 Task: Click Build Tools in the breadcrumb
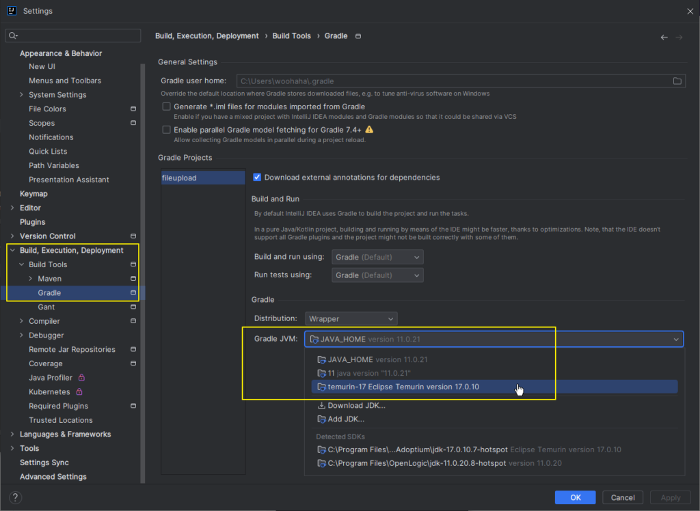click(291, 36)
